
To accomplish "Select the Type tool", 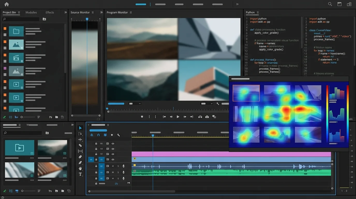I will coord(80,174).
